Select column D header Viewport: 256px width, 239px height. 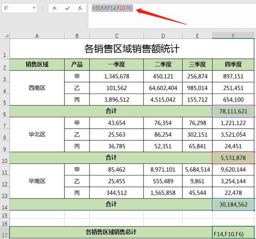point(163,36)
